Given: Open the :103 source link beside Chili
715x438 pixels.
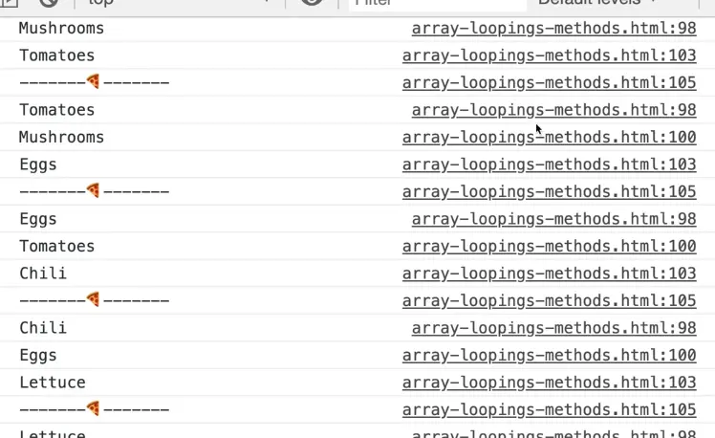Looking at the screenshot, I should coord(549,274).
